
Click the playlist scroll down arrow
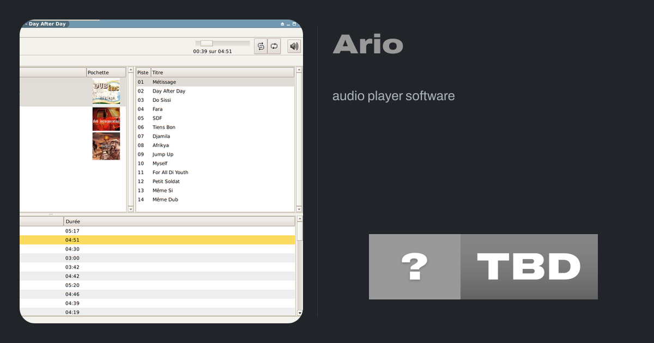299,313
